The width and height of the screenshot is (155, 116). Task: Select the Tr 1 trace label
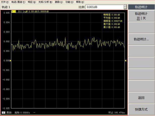tap(14, 12)
